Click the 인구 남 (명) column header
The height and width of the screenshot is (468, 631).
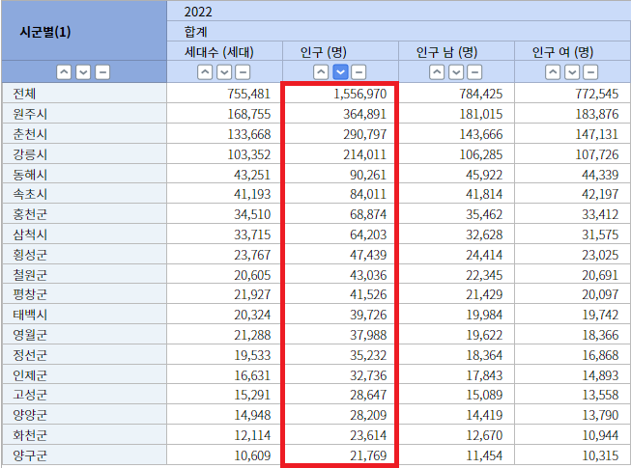click(456, 51)
